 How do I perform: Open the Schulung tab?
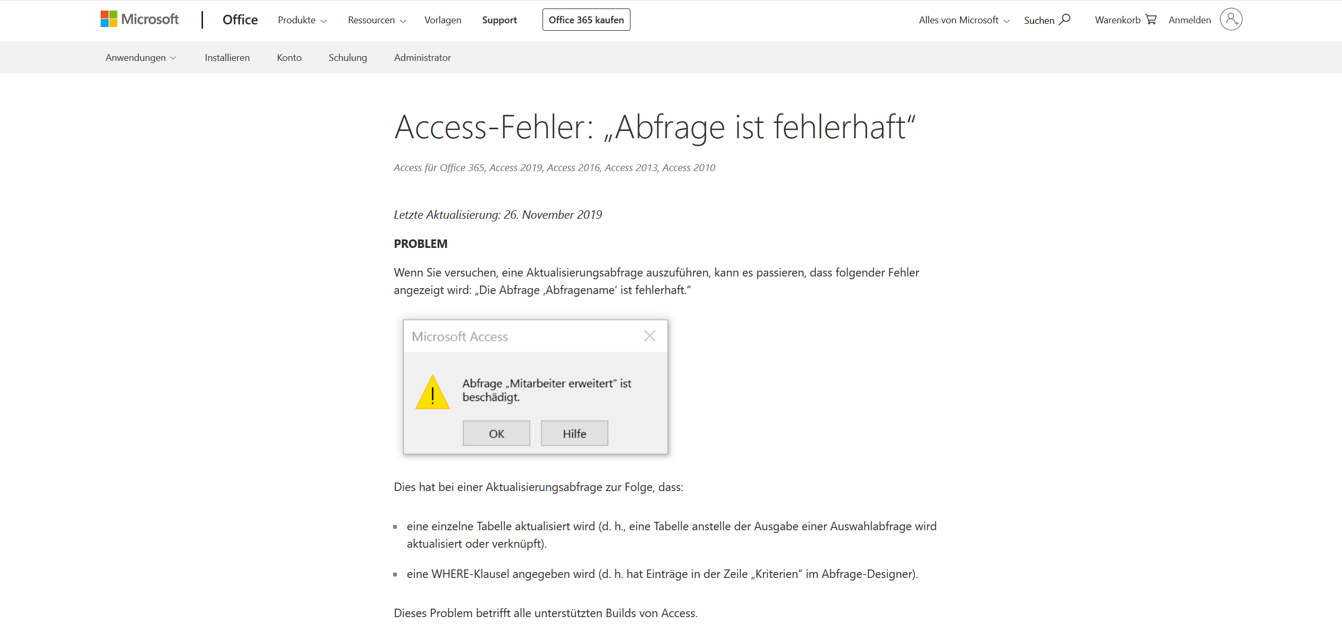pos(348,57)
